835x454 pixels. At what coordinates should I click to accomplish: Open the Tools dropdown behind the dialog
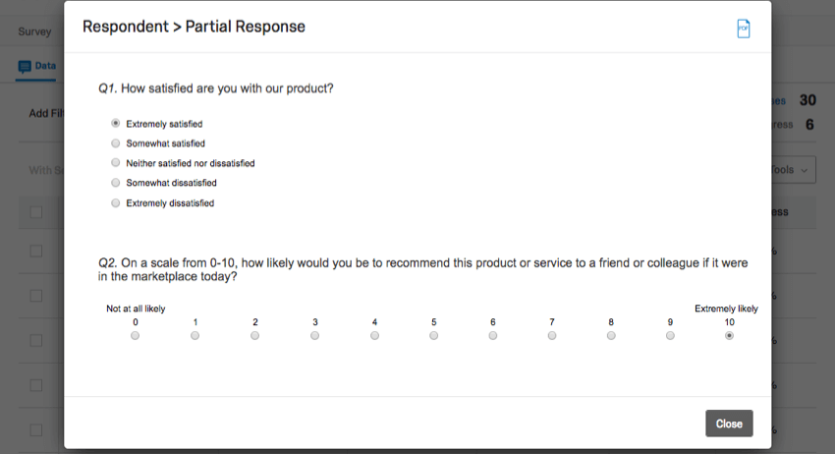coord(794,170)
